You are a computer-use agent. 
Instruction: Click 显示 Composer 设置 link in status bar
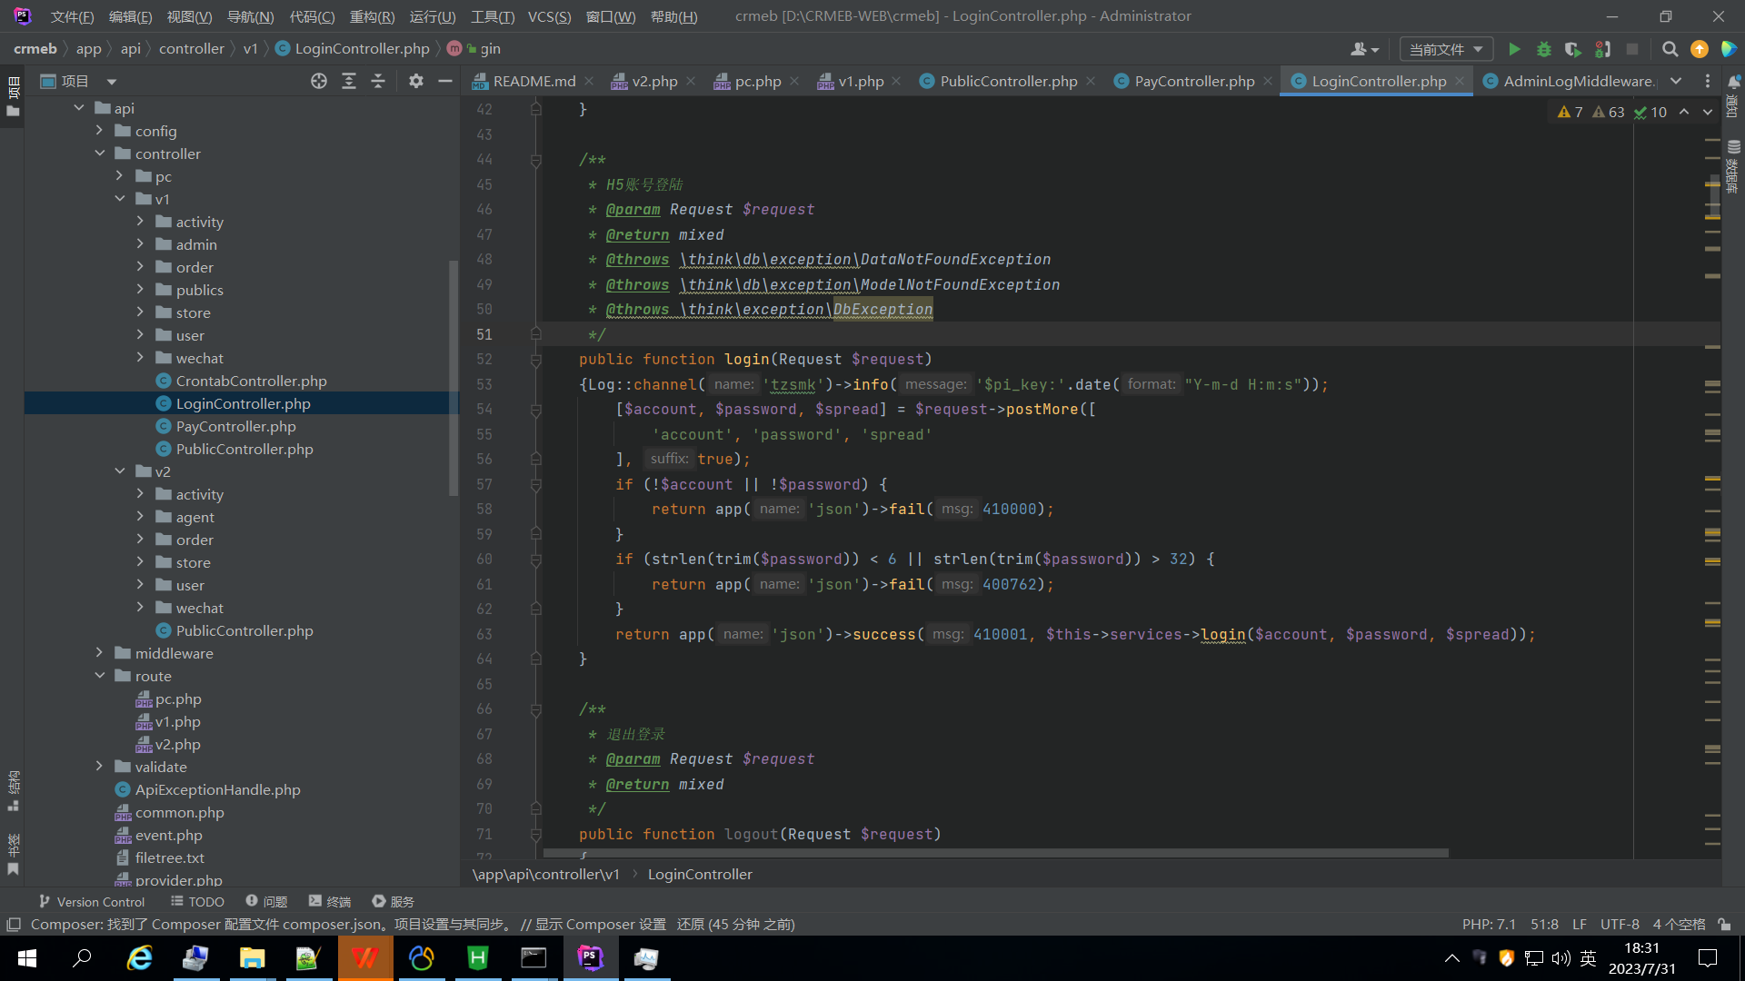[x=600, y=924]
